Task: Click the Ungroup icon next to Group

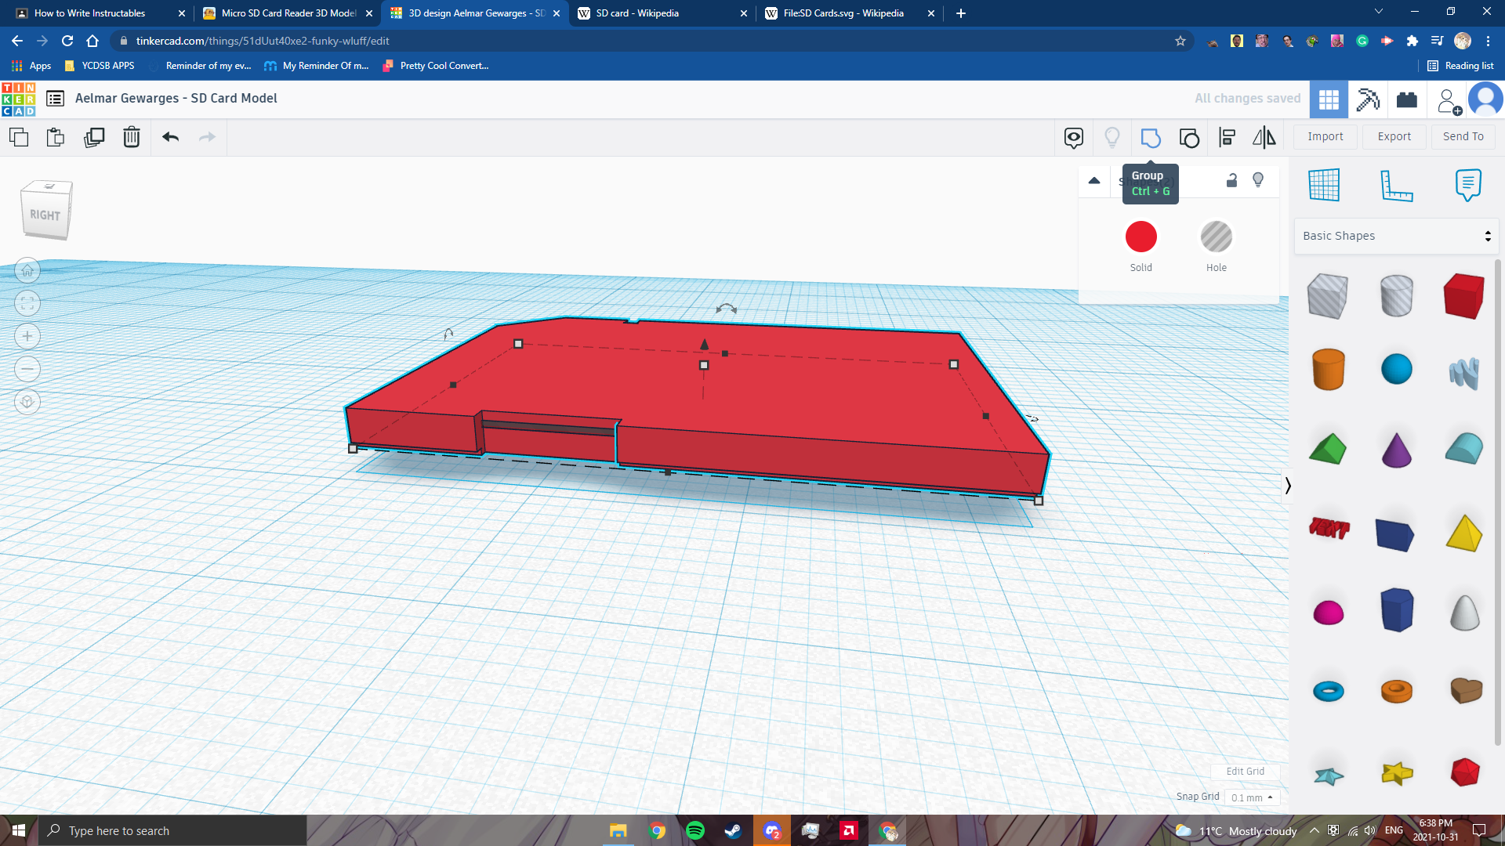Action: [1189, 137]
